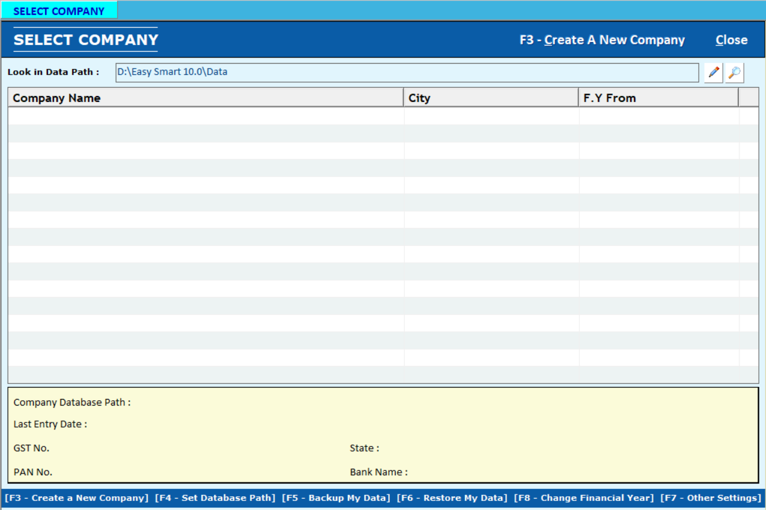Select the SELECT COMPANY tab
The width and height of the screenshot is (766, 510).
(x=59, y=11)
